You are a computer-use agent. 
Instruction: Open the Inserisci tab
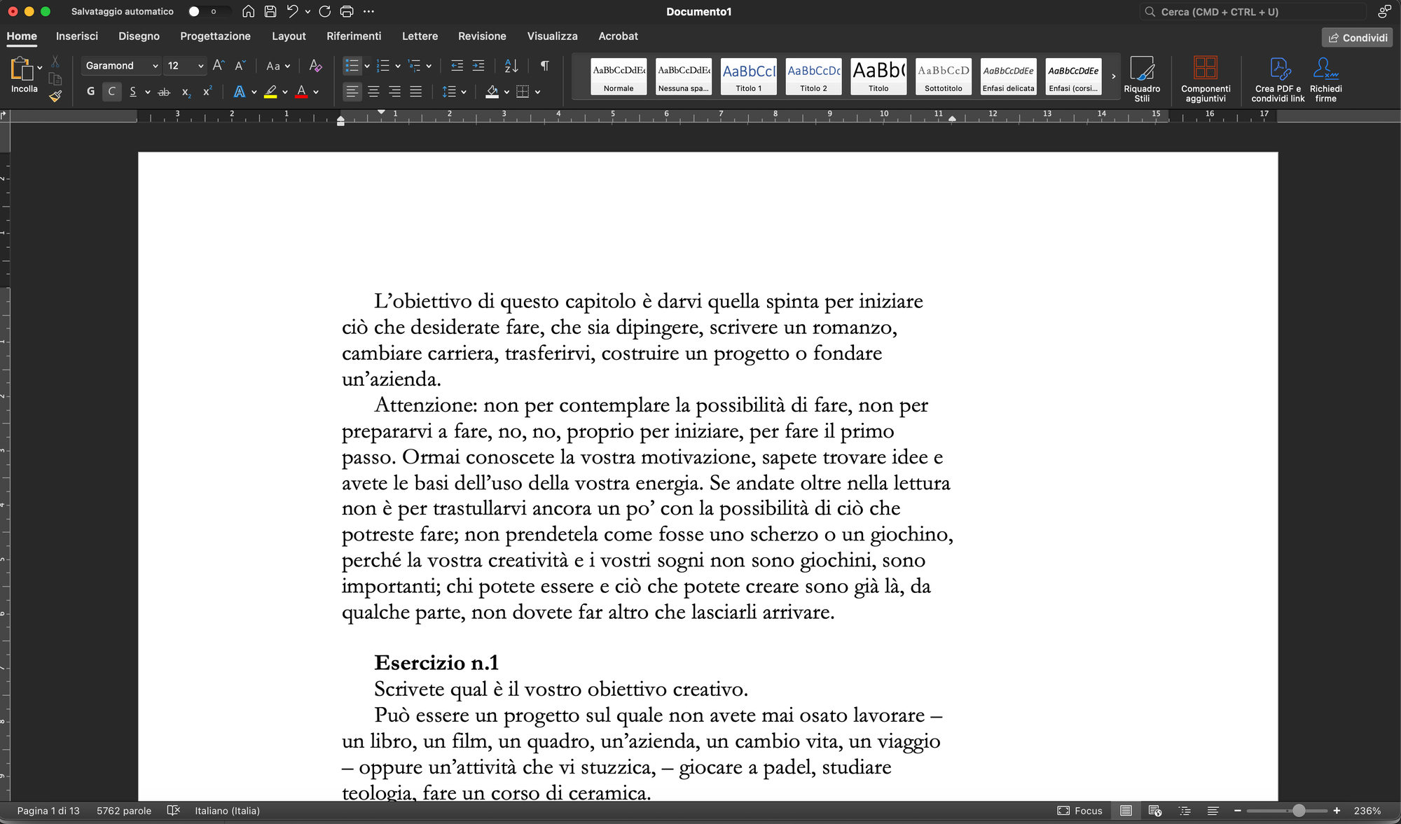(x=77, y=36)
